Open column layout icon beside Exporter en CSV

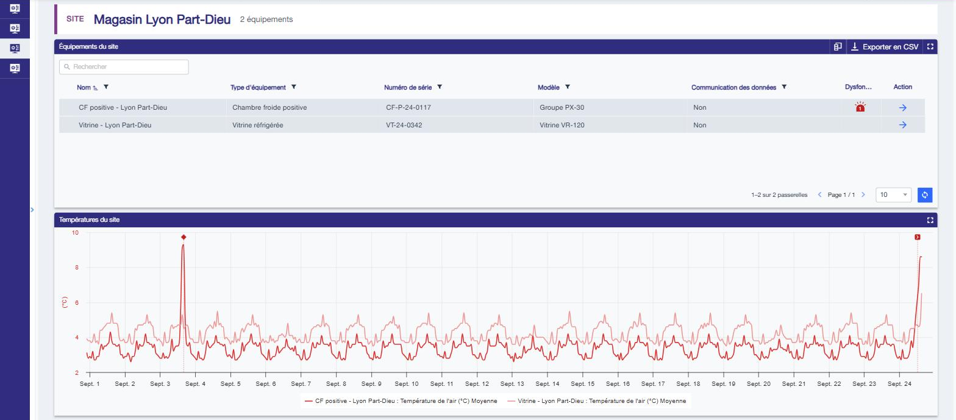pos(838,47)
